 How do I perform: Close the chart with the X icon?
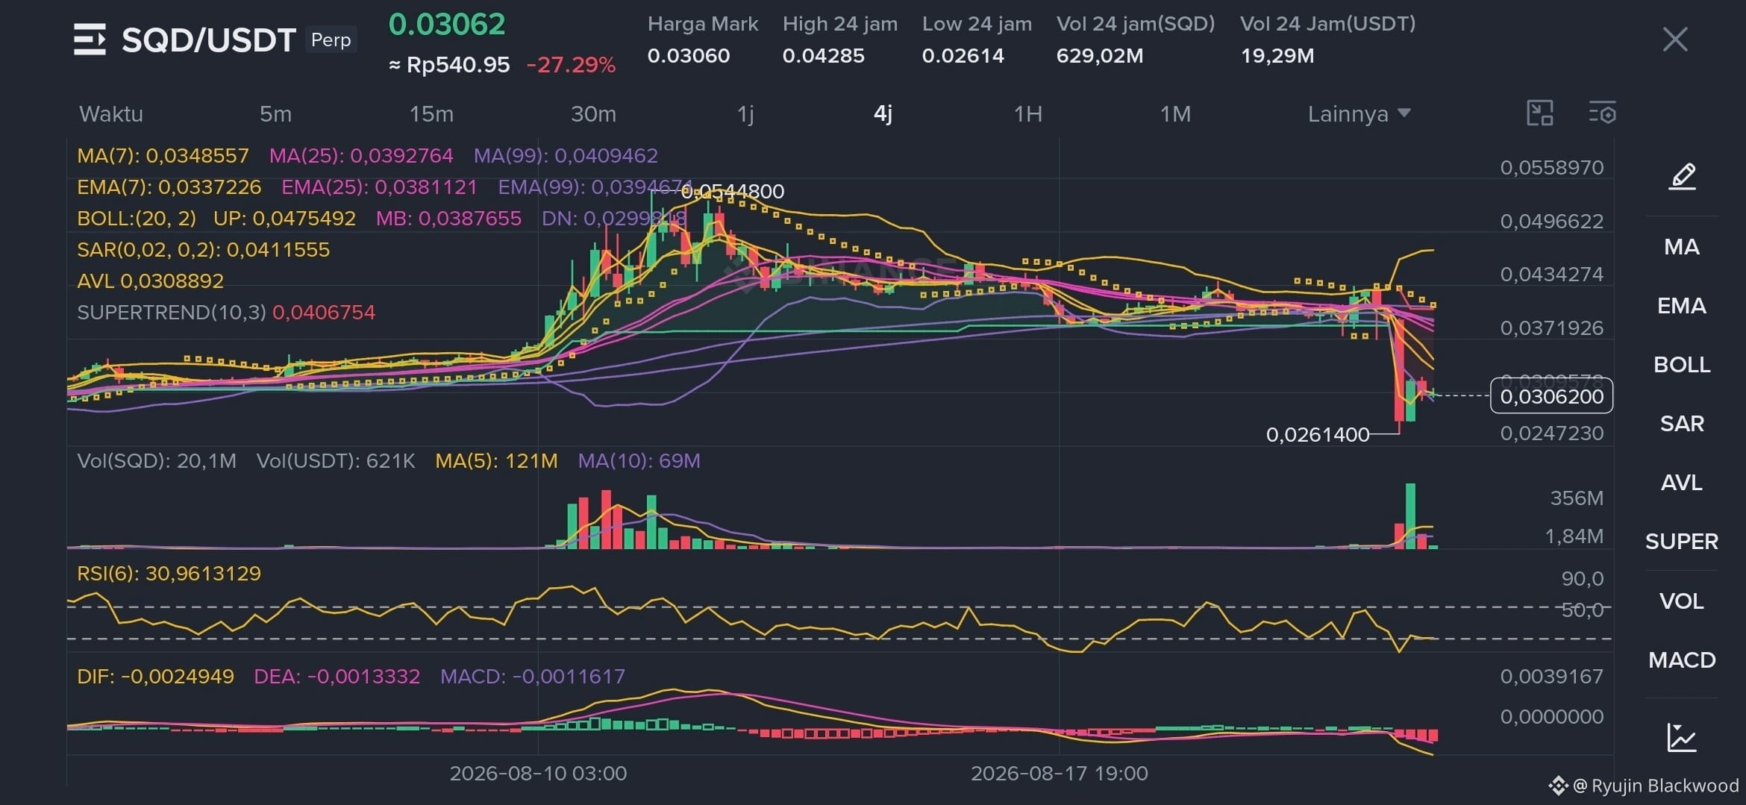(x=1675, y=40)
